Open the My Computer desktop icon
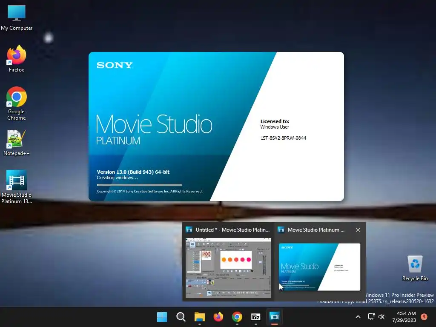Screen dimensions: 436x327 click(17, 17)
